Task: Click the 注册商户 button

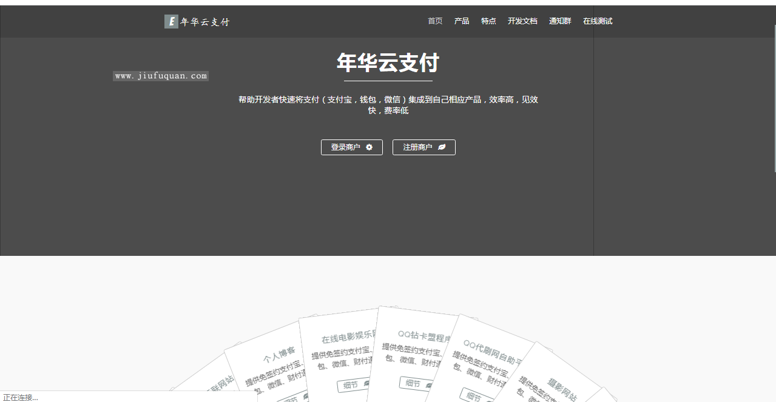Action: 424,147
